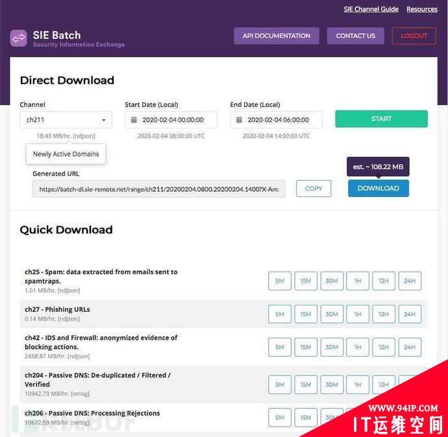Click the est. ~108.22 MB tooltip
Image resolution: width=448 pixels, height=437 pixels.
point(378,167)
